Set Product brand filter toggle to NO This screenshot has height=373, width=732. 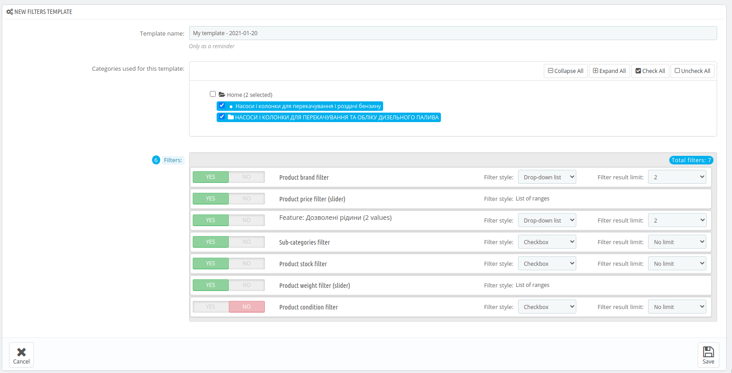coord(246,177)
